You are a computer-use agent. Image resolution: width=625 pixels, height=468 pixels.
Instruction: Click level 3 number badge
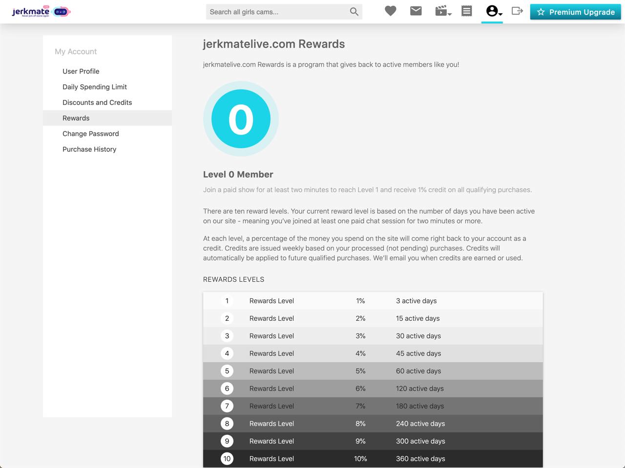(227, 336)
